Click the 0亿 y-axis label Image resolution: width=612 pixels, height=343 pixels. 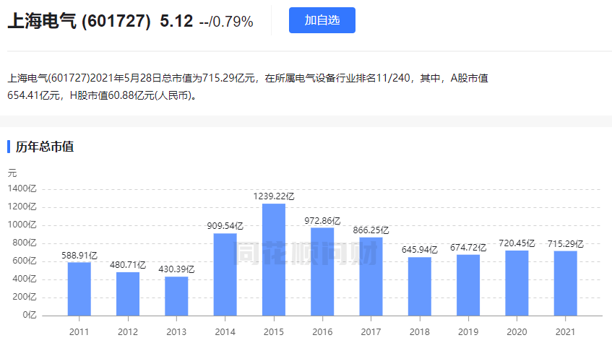30,315
